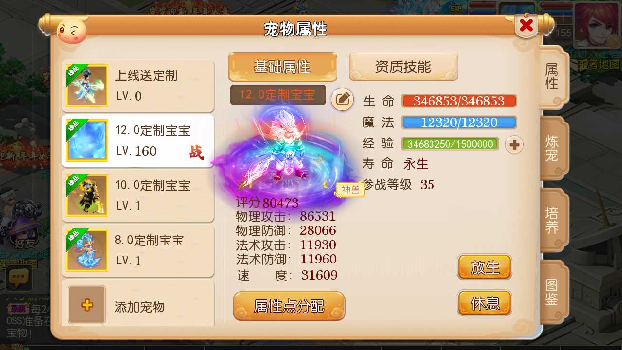Screen dimensions: 622x350
Task: Select the 上线送定制 pet portrait
Action: (86, 86)
